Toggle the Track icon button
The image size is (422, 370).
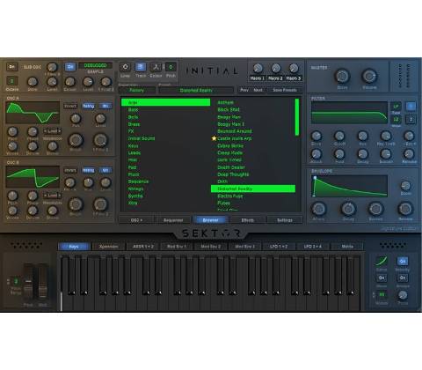(x=141, y=67)
